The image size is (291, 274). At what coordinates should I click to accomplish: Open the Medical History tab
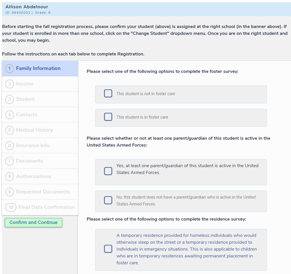point(40,130)
